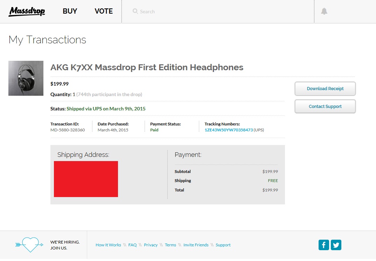Click the Invite Friends link

click(x=196, y=245)
